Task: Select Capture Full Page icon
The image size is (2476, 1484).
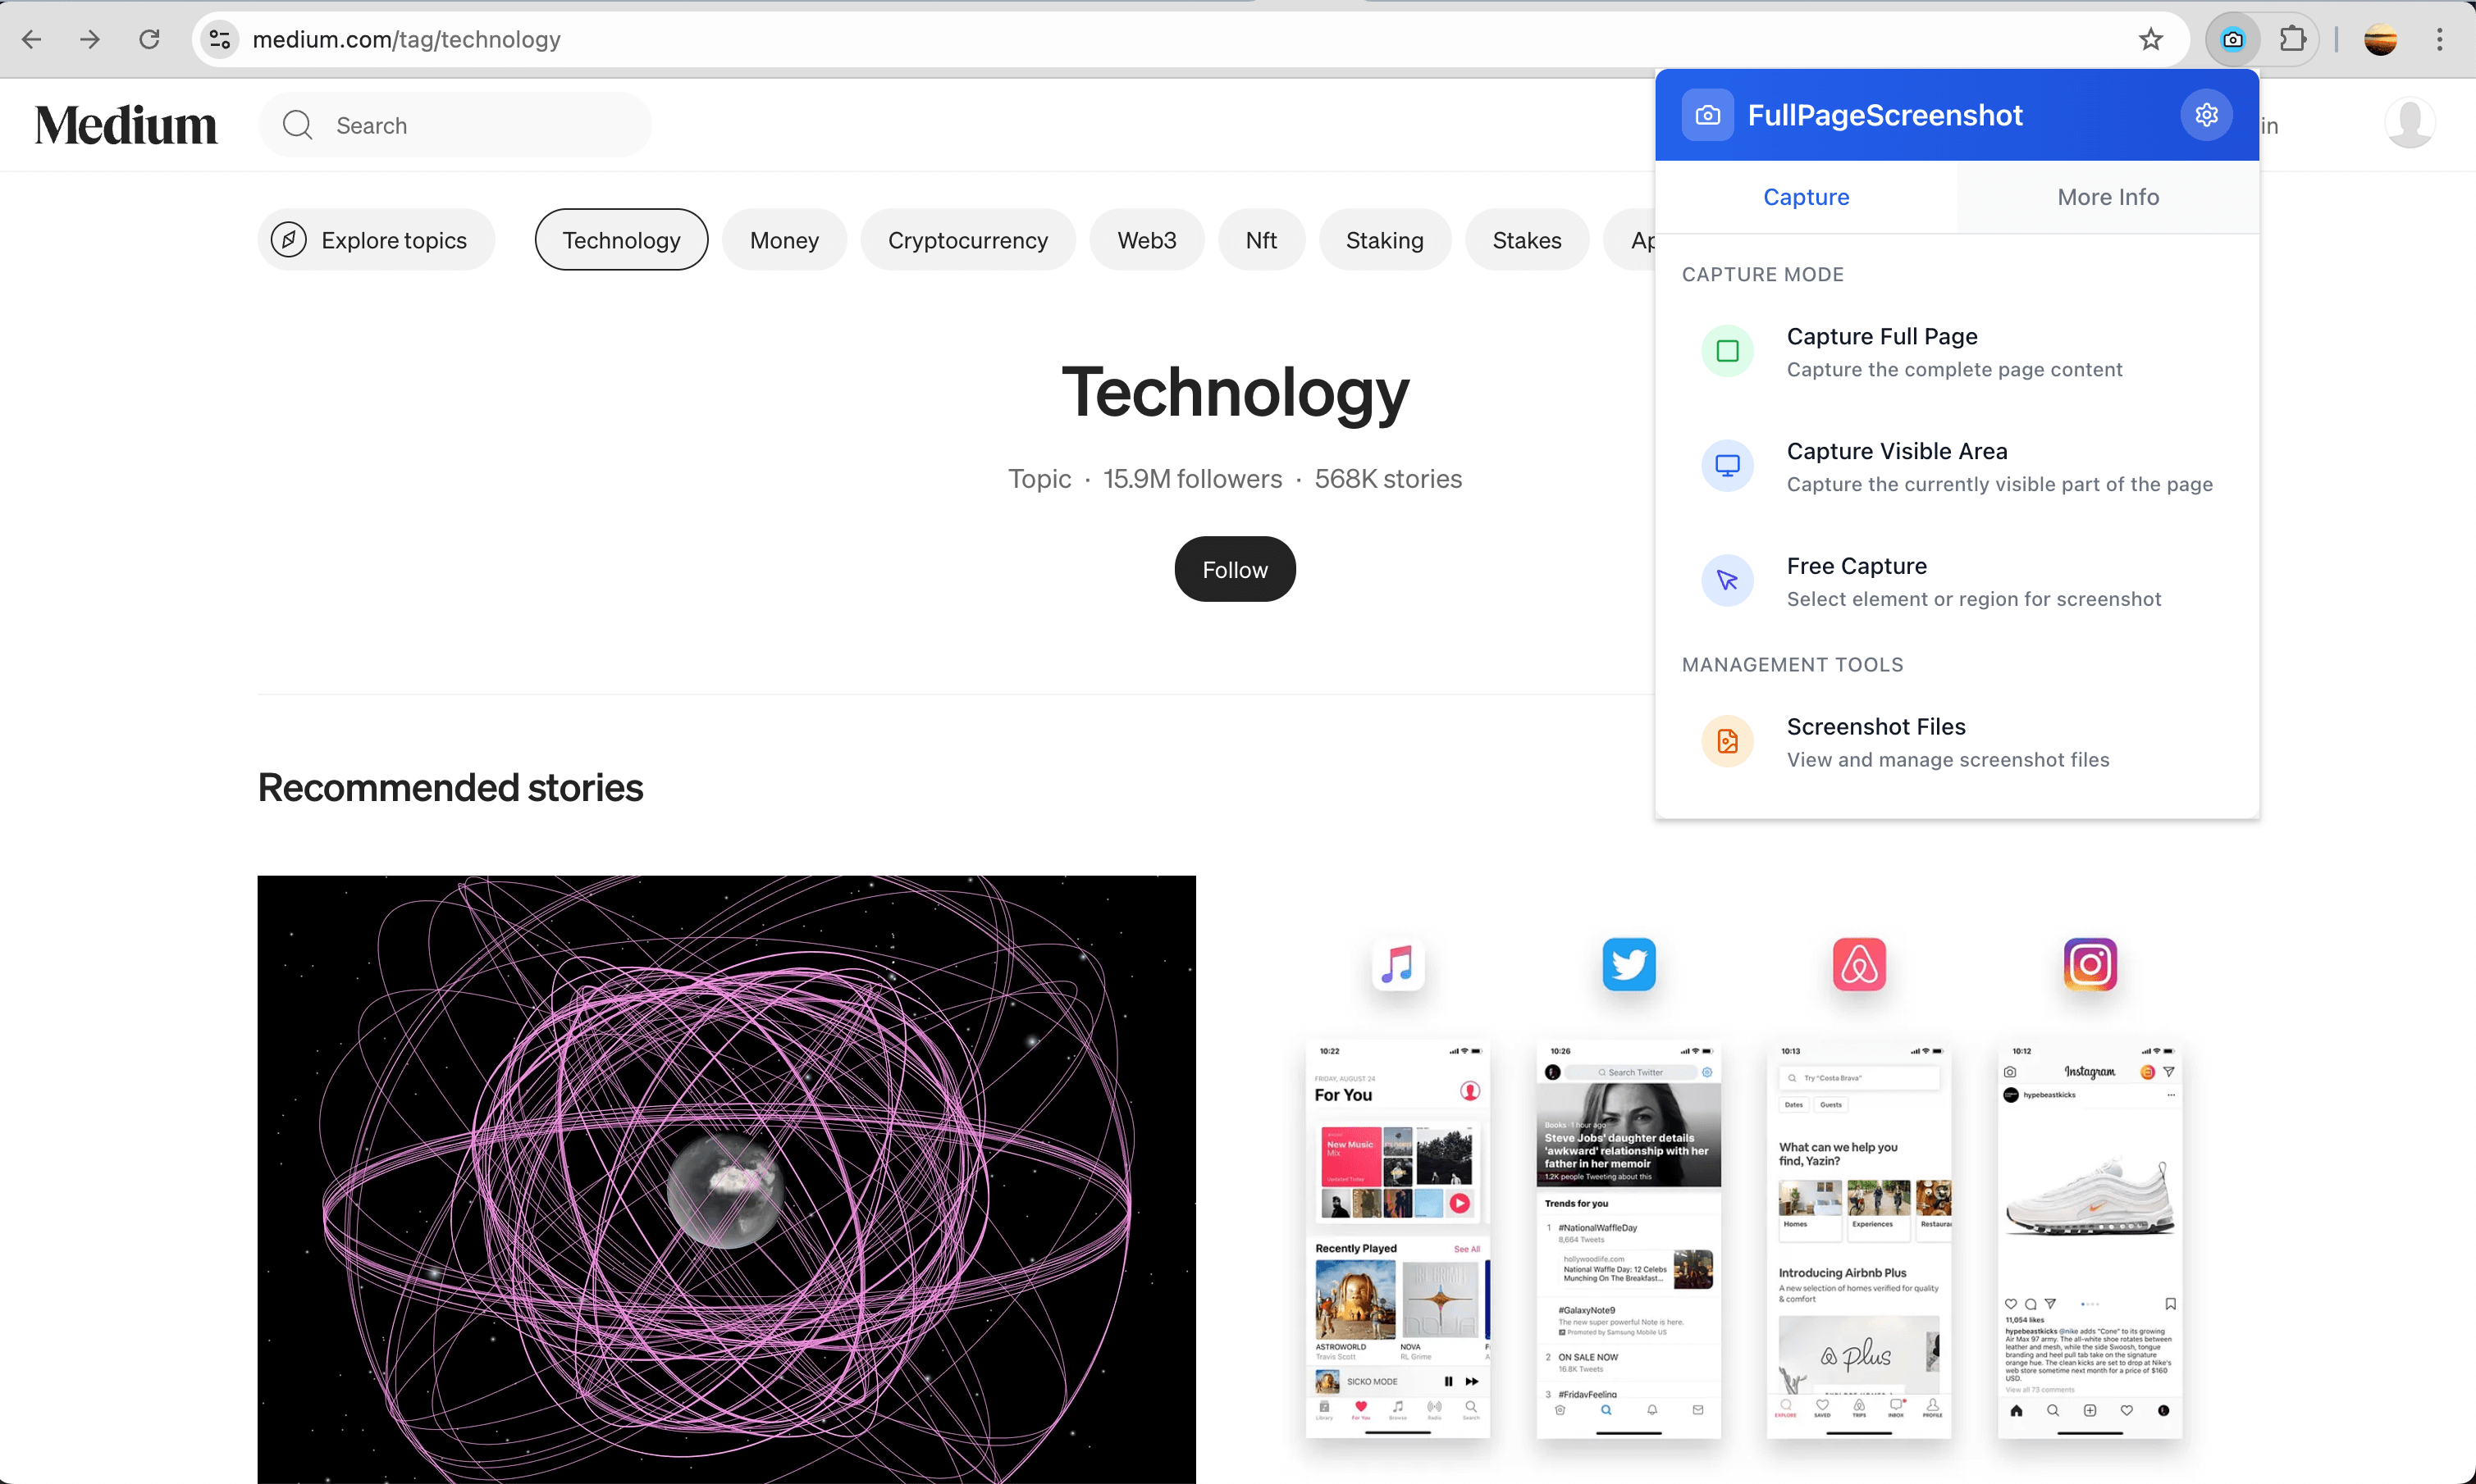Action: click(x=1727, y=351)
